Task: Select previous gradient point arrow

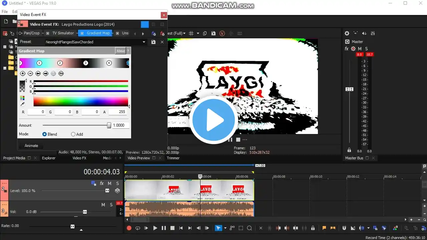Action: tap(38, 73)
